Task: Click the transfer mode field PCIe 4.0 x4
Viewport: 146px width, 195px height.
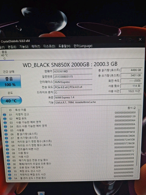Action: click(x=73, y=87)
